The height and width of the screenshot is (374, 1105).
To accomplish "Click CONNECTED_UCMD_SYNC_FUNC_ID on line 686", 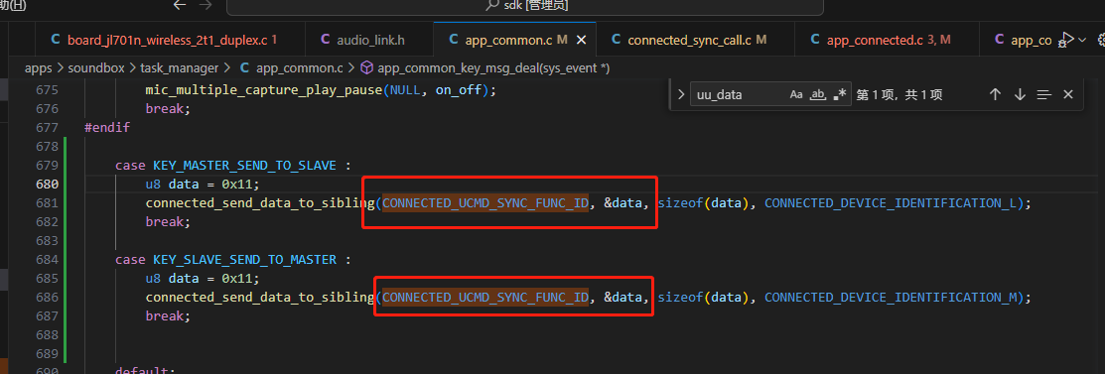I will tap(484, 298).
